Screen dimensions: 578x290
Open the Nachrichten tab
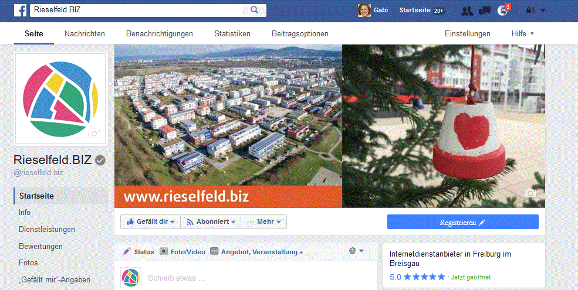[84, 33]
